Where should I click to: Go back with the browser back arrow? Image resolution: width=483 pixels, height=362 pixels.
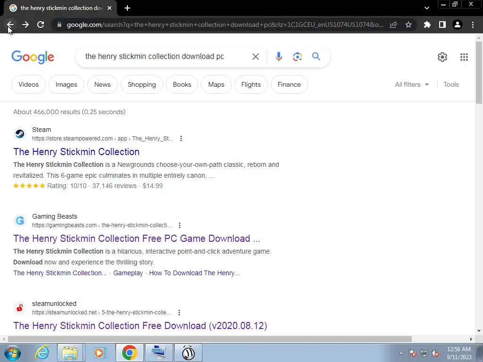tap(10, 25)
